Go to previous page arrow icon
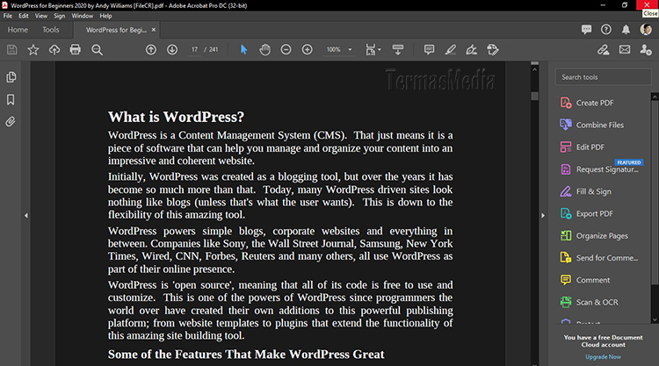Viewport: 659px width, 366px height. coord(151,49)
